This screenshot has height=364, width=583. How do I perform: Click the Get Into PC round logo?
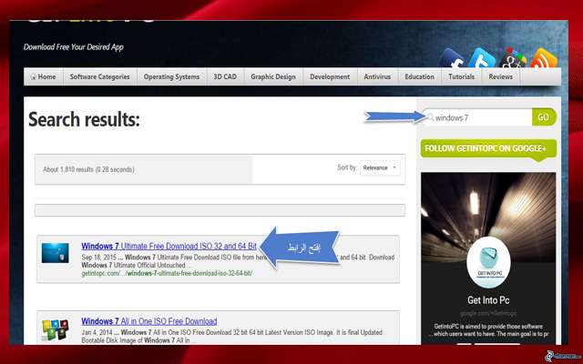[488, 263]
